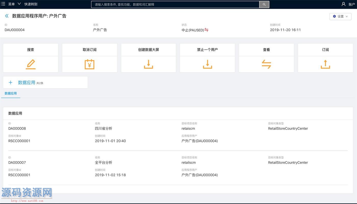
Task: Click the 禁止一个用户 card label
Action: pyautogui.click(x=207, y=50)
